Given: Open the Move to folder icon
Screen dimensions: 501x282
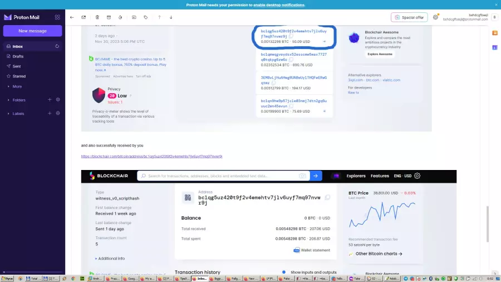Looking at the screenshot, I should [x=134, y=17].
